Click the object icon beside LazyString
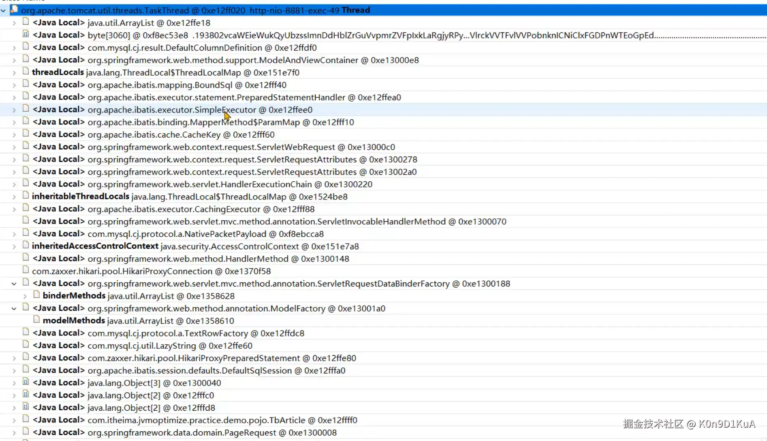 tap(26, 344)
